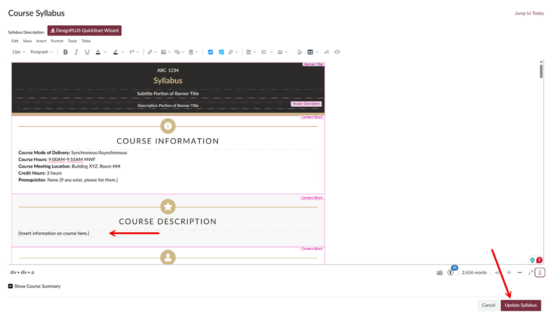Follow the Jump to Today link
Screen dimensions: 560x316
(x=530, y=13)
